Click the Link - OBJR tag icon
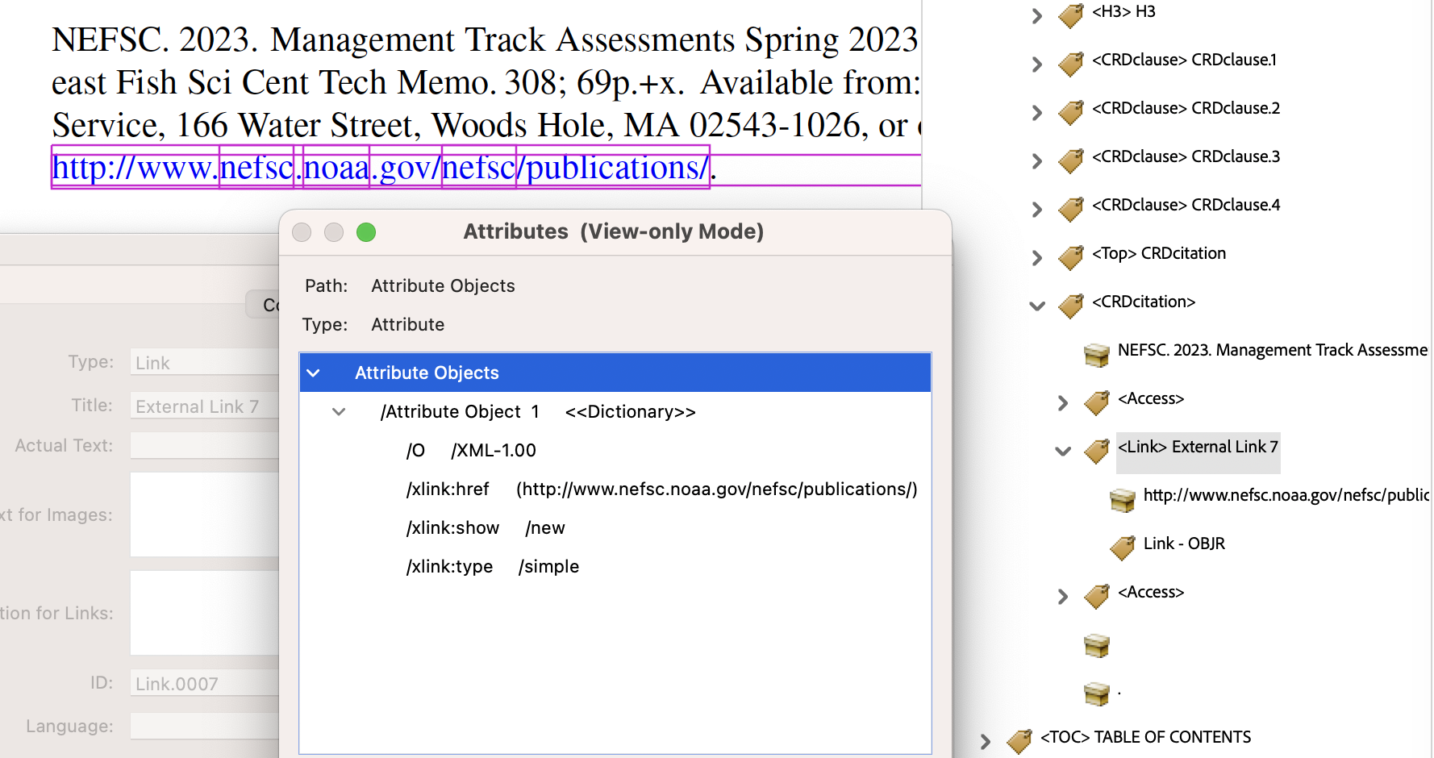 (1122, 547)
